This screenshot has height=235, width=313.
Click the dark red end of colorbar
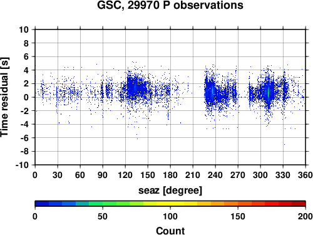click(x=299, y=204)
